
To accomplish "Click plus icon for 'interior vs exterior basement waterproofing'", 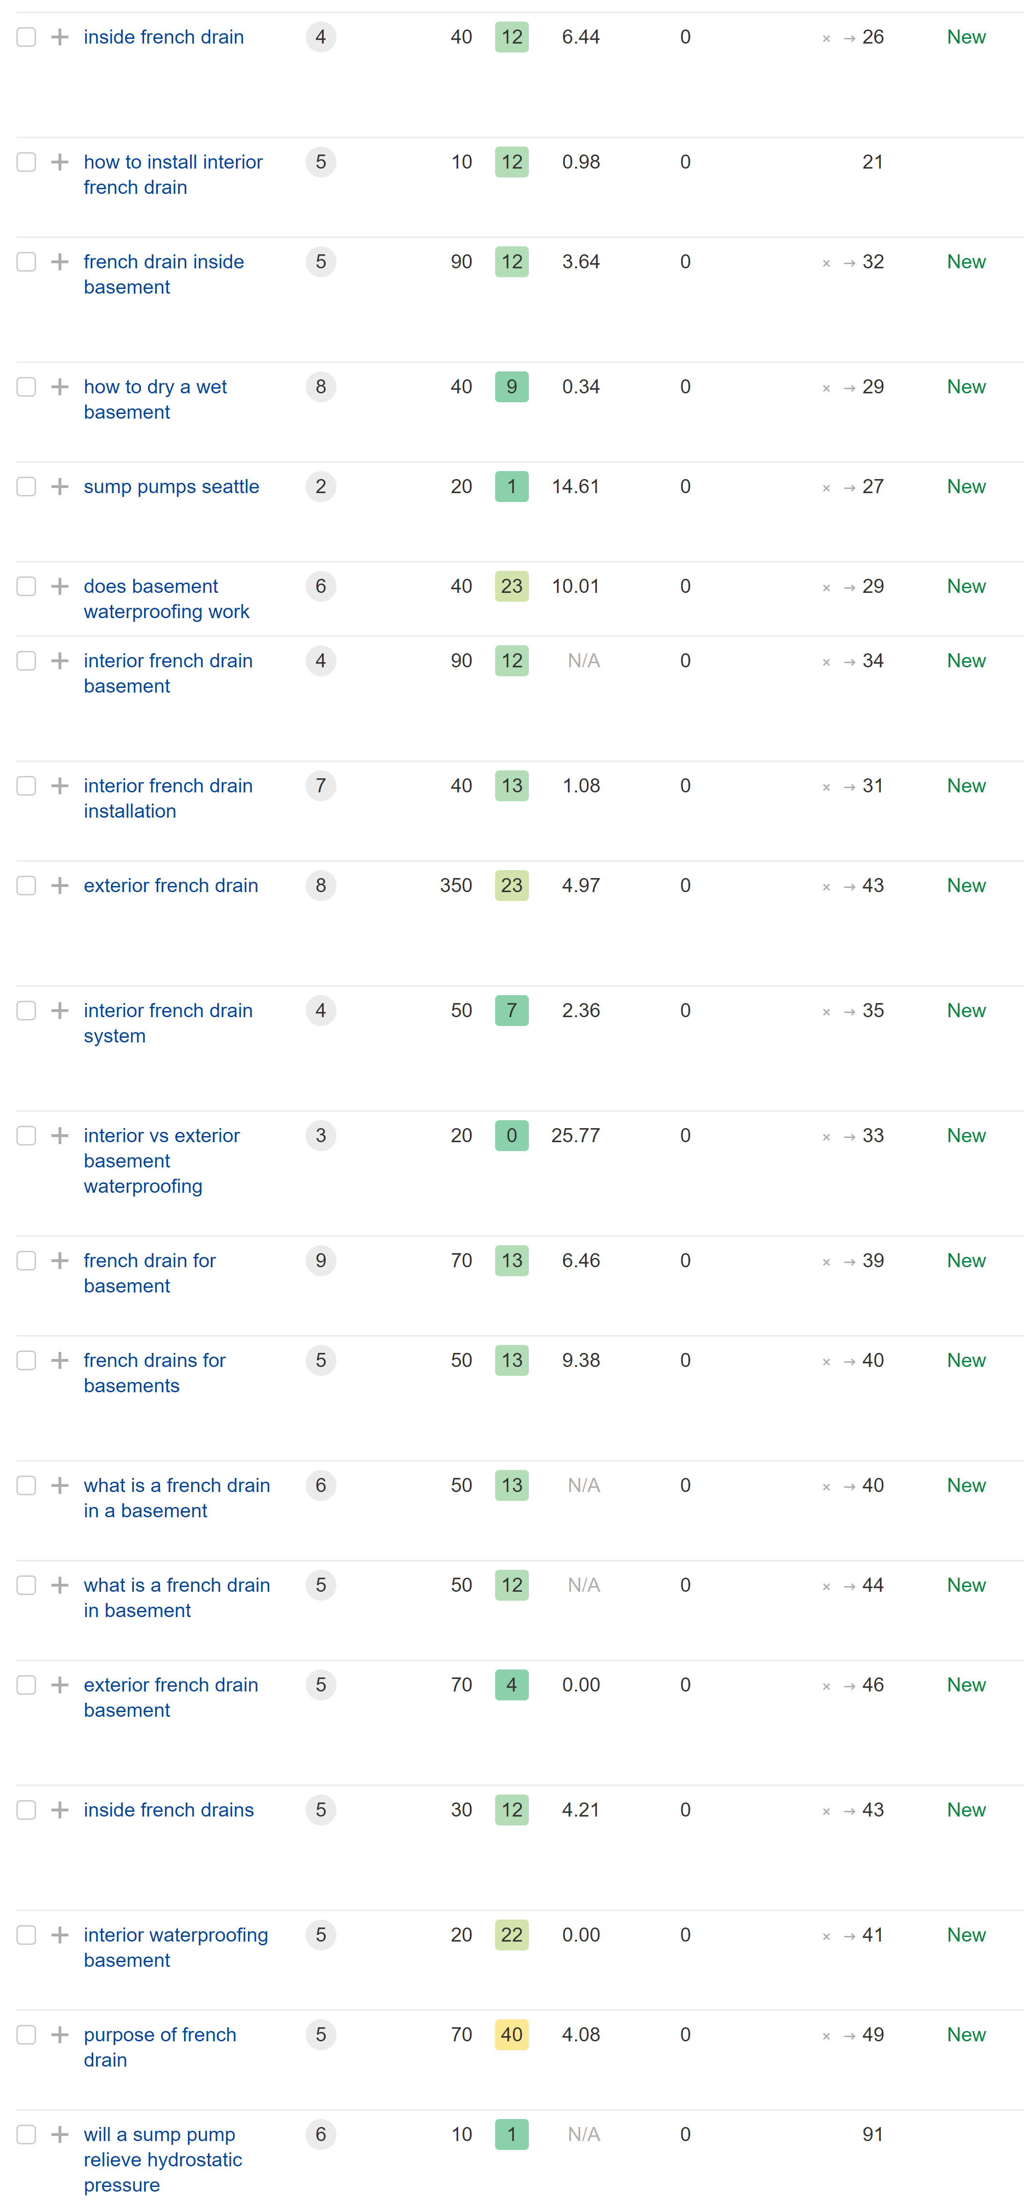I will point(60,1136).
